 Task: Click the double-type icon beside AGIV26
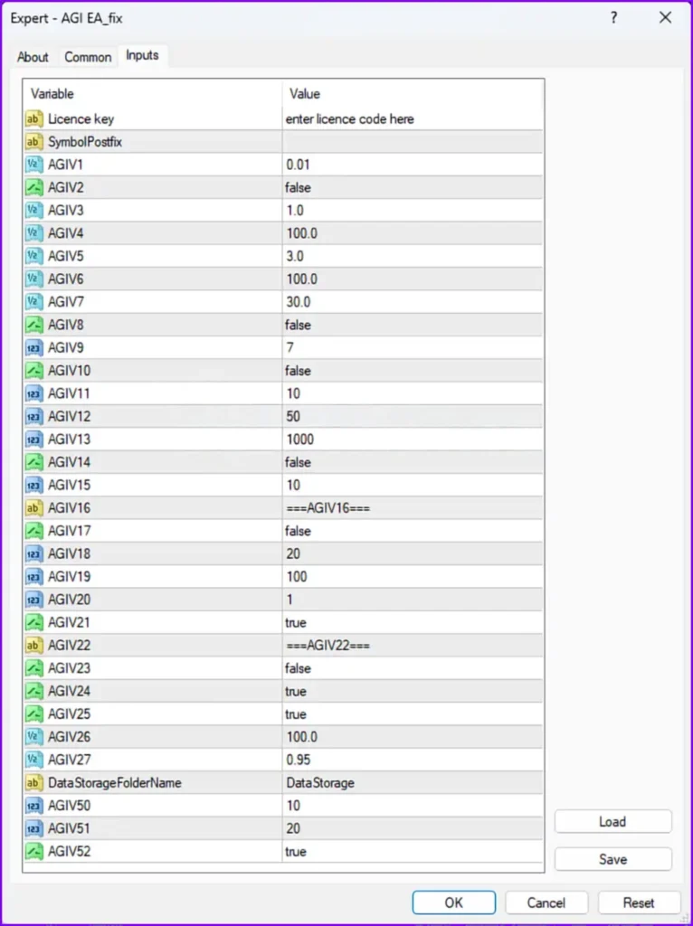coord(34,737)
